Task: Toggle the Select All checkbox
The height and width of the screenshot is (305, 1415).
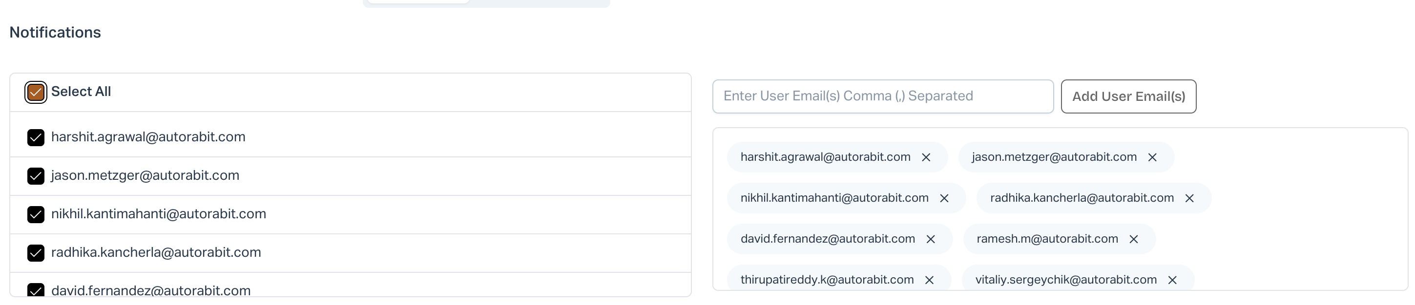Action: click(x=36, y=92)
